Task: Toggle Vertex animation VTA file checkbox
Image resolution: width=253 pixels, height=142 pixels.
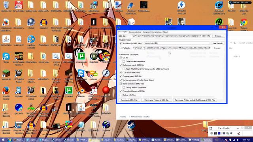Action: click(x=121, y=80)
